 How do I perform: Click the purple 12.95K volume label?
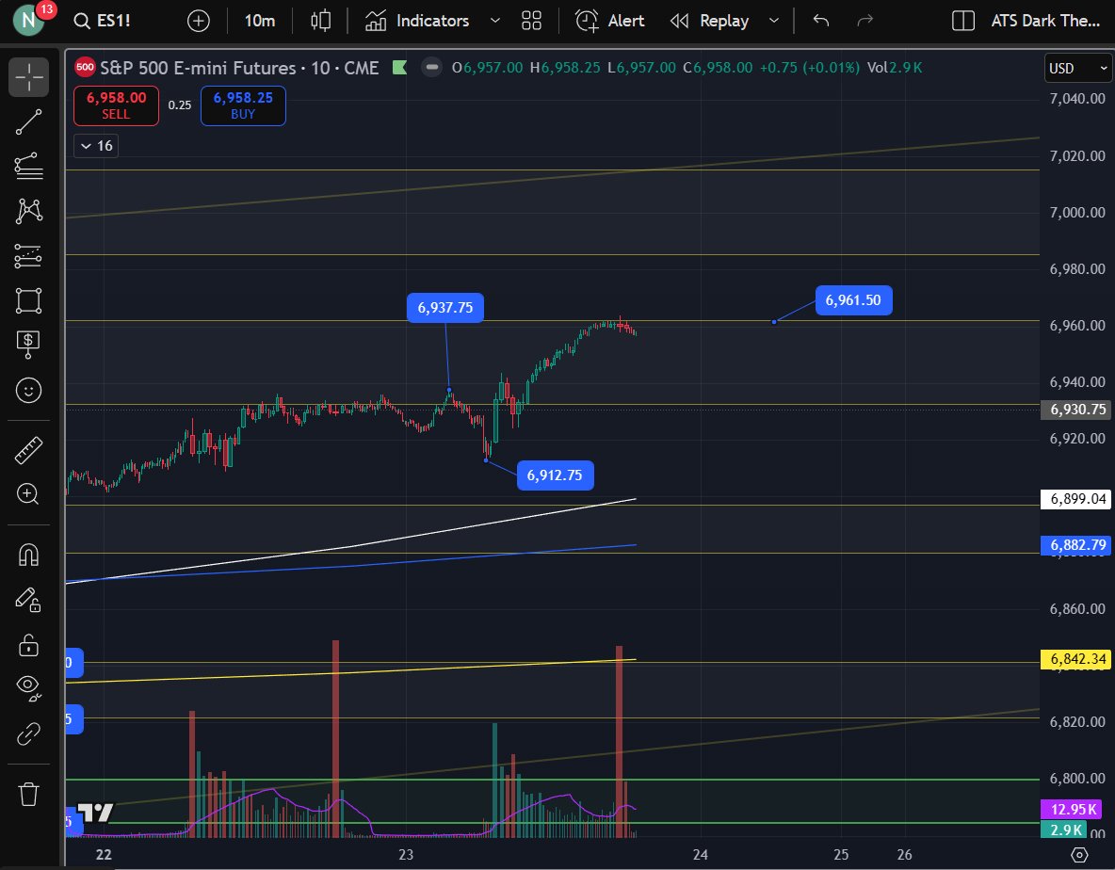pyautogui.click(x=1072, y=809)
